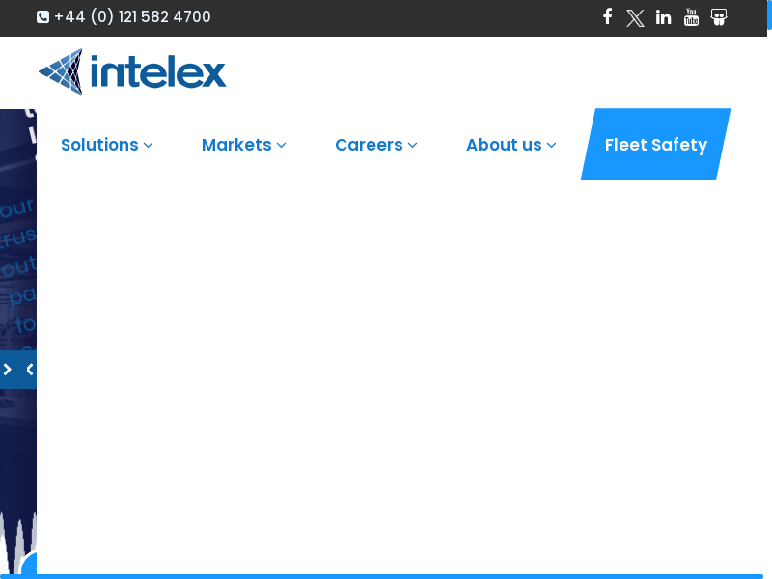This screenshot has height=579, width=772.
Task: Open the About us menu label
Action: tap(504, 145)
